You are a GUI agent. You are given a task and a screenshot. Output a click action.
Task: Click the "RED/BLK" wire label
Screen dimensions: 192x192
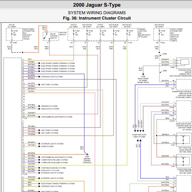(x=9, y=48)
